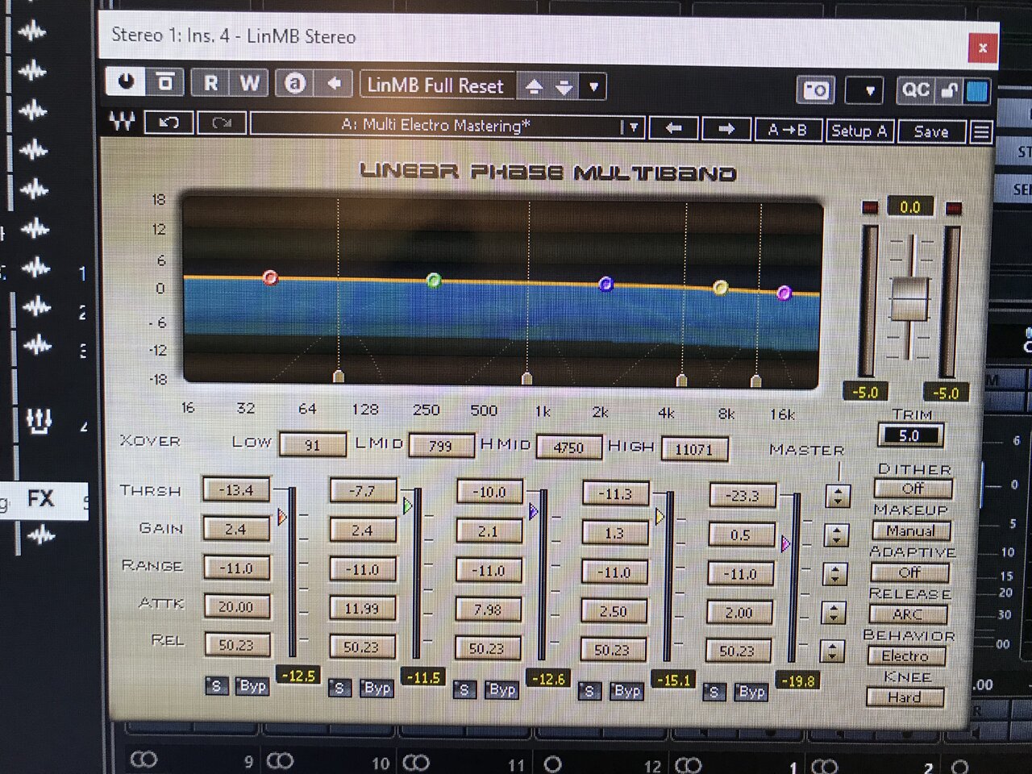Solo the first band with its S button
The height and width of the screenshot is (774, 1032).
tap(216, 686)
